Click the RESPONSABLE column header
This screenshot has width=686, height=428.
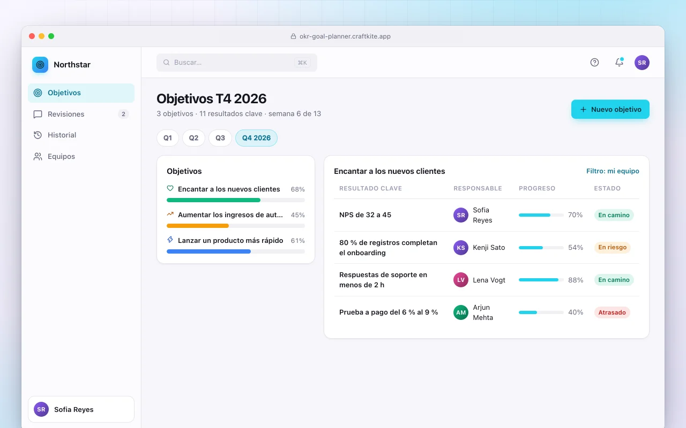pyautogui.click(x=478, y=188)
